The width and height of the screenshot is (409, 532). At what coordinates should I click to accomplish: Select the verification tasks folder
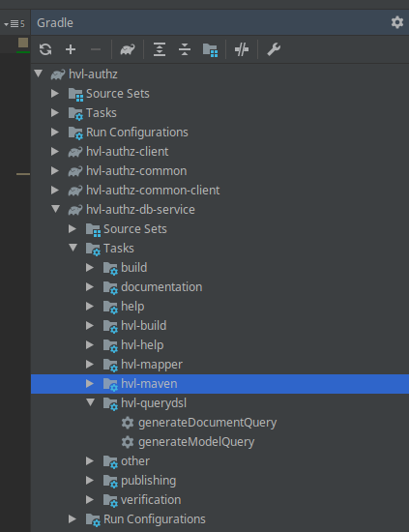pos(151,500)
